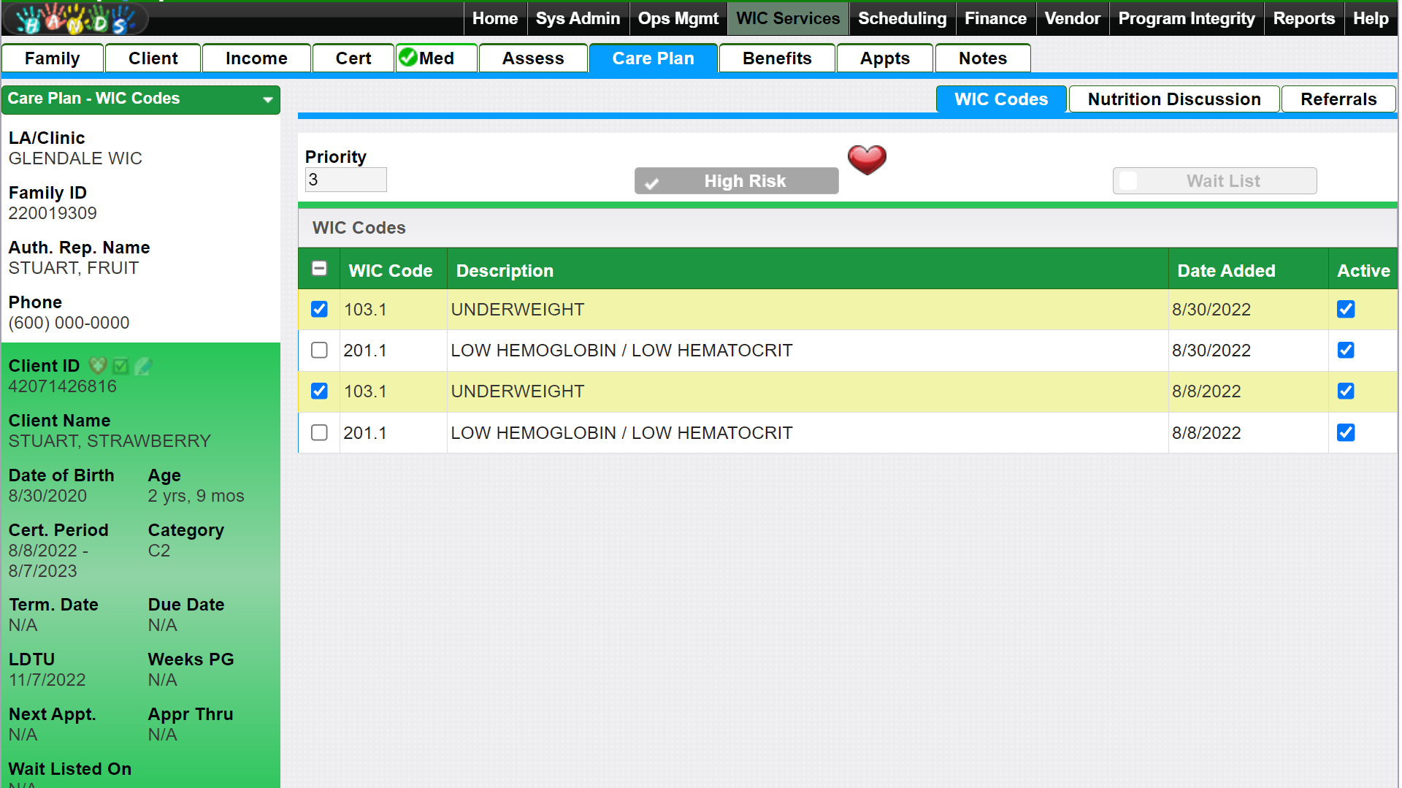Open the WIC Services menu
The image size is (1402, 788).
[787, 18]
